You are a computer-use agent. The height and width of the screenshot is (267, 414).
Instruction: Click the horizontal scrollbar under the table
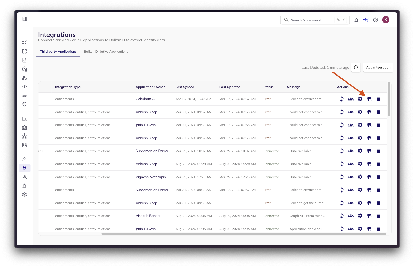tap(244, 234)
